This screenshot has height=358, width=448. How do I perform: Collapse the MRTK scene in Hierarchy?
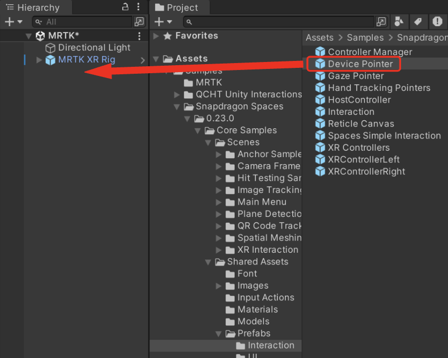[28, 36]
